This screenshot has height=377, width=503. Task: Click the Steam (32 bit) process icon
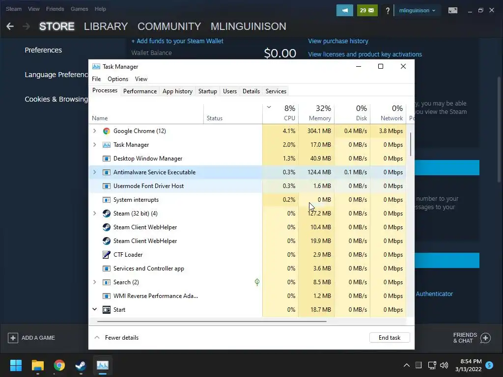click(106, 214)
